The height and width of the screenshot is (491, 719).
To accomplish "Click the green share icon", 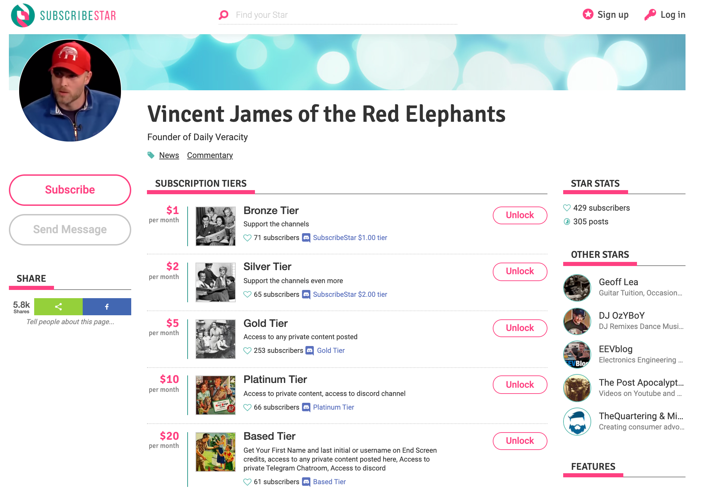I will (x=58, y=307).
